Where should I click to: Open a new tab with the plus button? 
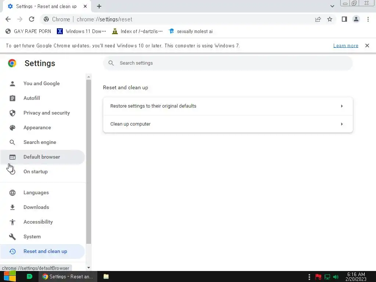pyautogui.click(x=99, y=6)
